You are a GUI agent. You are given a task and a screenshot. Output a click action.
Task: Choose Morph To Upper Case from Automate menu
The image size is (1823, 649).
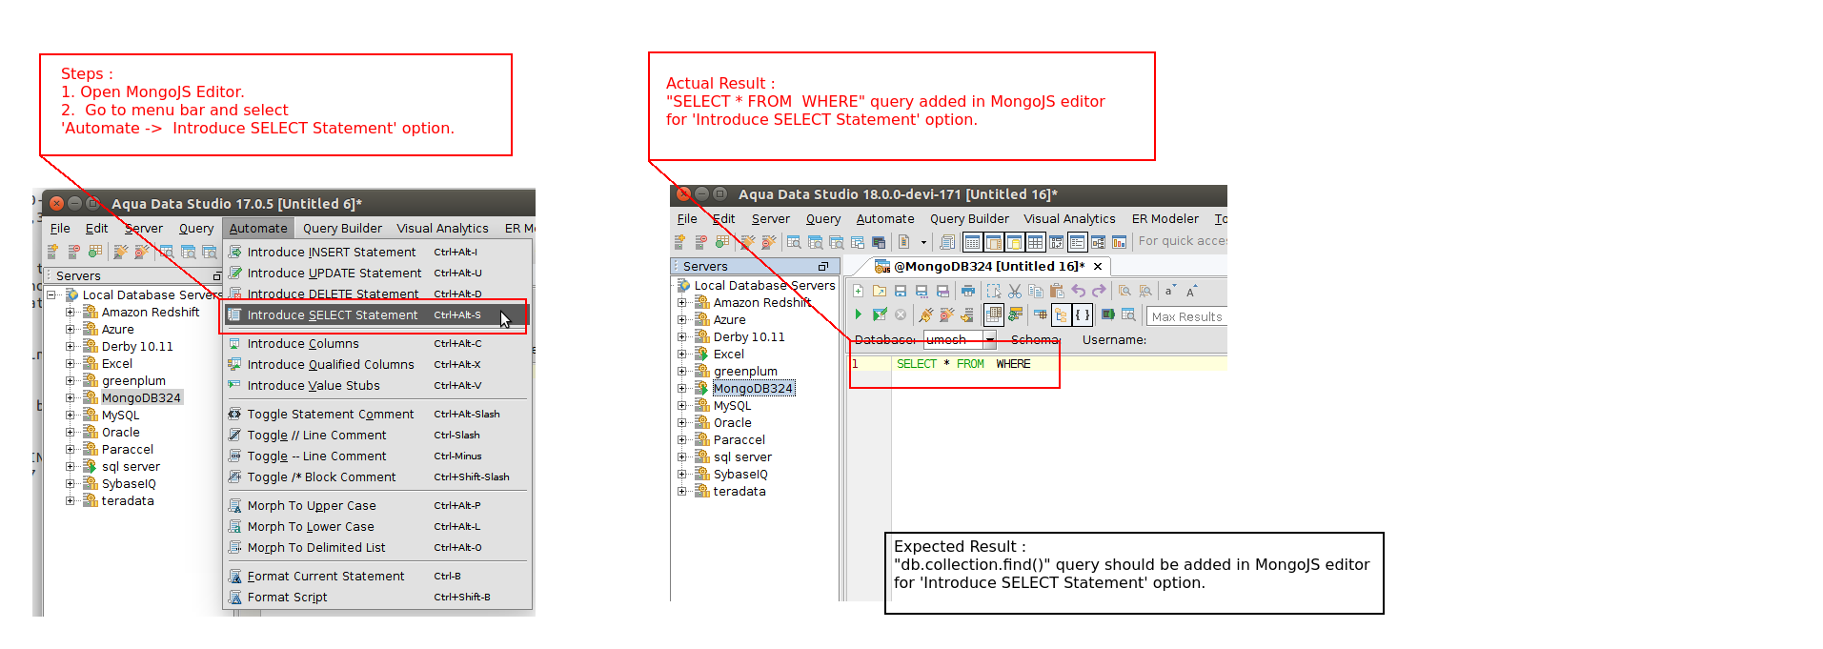[376, 505]
